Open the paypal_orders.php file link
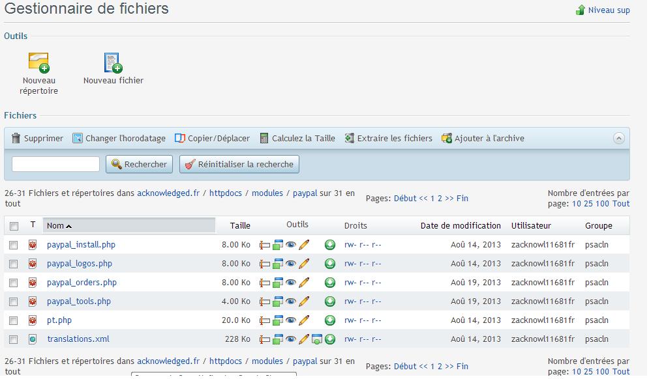Viewport: 649px width, 379px height. pyautogui.click(x=82, y=282)
